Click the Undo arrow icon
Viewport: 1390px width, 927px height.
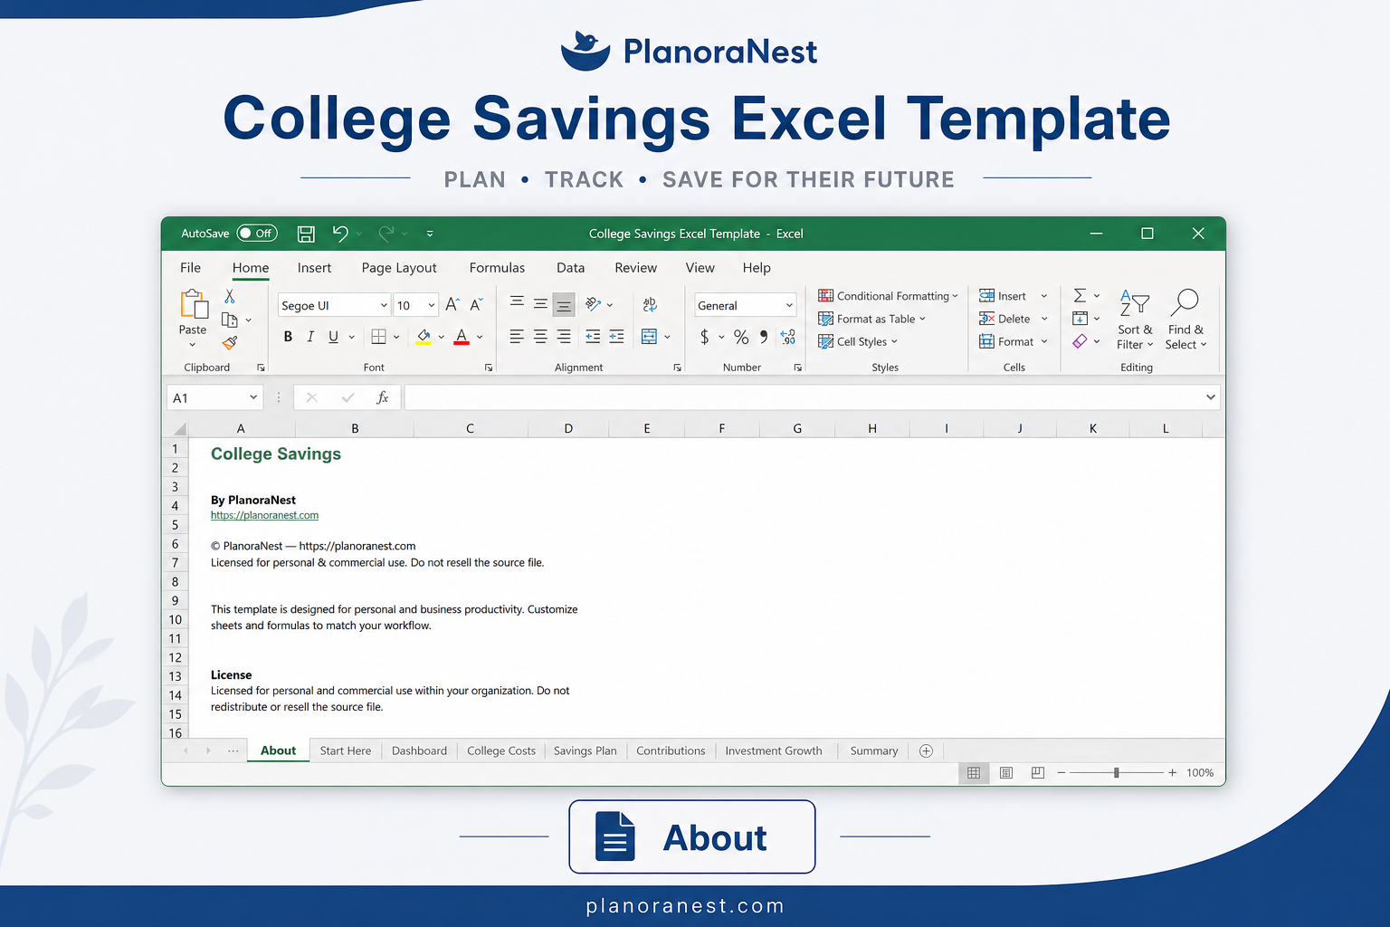point(340,234)
